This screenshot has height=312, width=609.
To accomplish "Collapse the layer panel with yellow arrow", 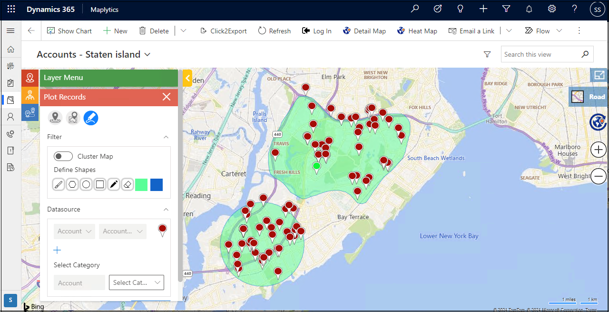I will click(187, 78).
